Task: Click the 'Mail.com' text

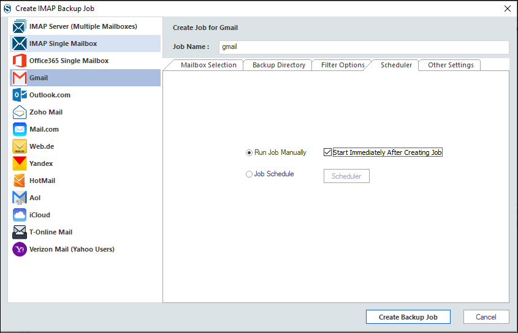Action: (44, 129)
